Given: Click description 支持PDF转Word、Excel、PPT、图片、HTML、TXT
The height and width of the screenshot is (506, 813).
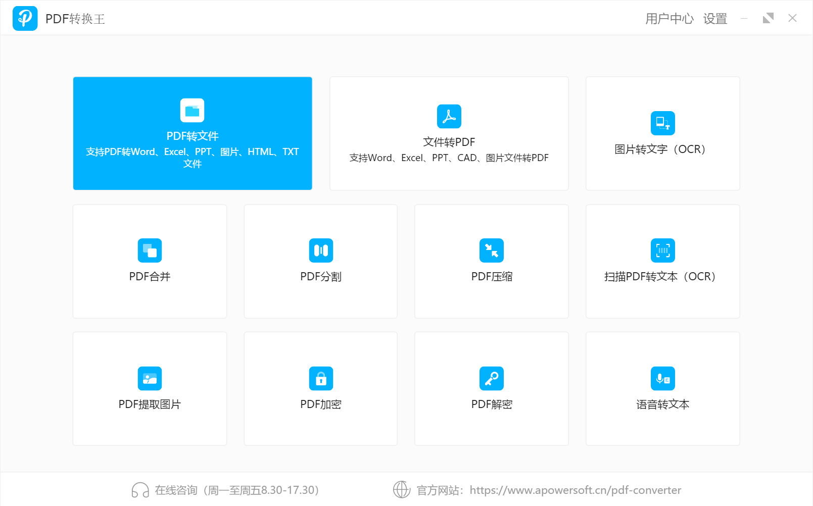Looking at the screenshot, I should 193,158.
